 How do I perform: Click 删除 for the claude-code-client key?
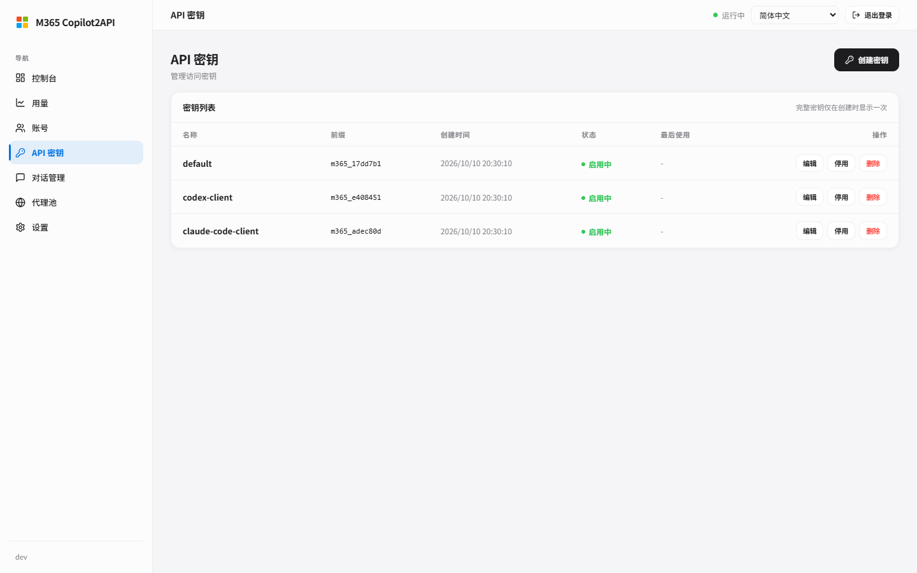(x=873, y=231)
